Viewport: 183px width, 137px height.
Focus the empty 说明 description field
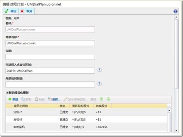(50, 57)
